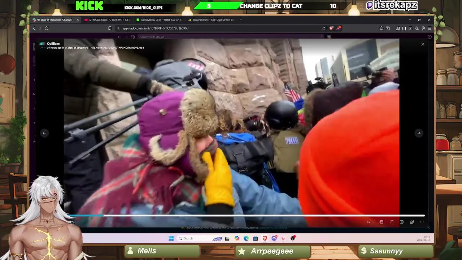Image resolution: width=462 pixels, height=260 pixels.
Task: Click the Slack search field
Action: 231,37
